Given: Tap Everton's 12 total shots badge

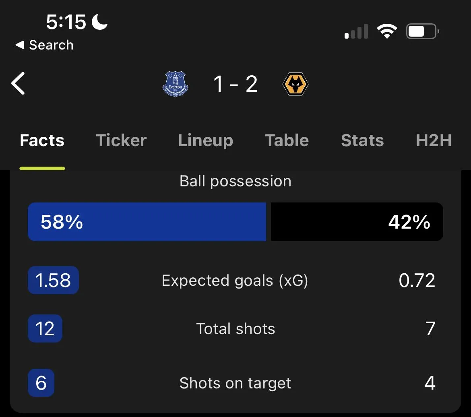Looking at the screenshot, I should coord(45,329).
